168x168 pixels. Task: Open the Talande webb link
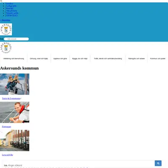pyautogui.click(x=12, y=13)
